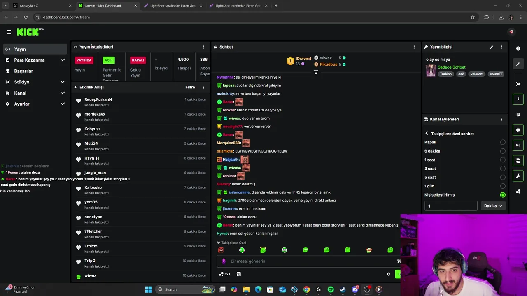Click the YAYINDA status badge
This screenshot has width=527, height=296.
tap(84, 60)
